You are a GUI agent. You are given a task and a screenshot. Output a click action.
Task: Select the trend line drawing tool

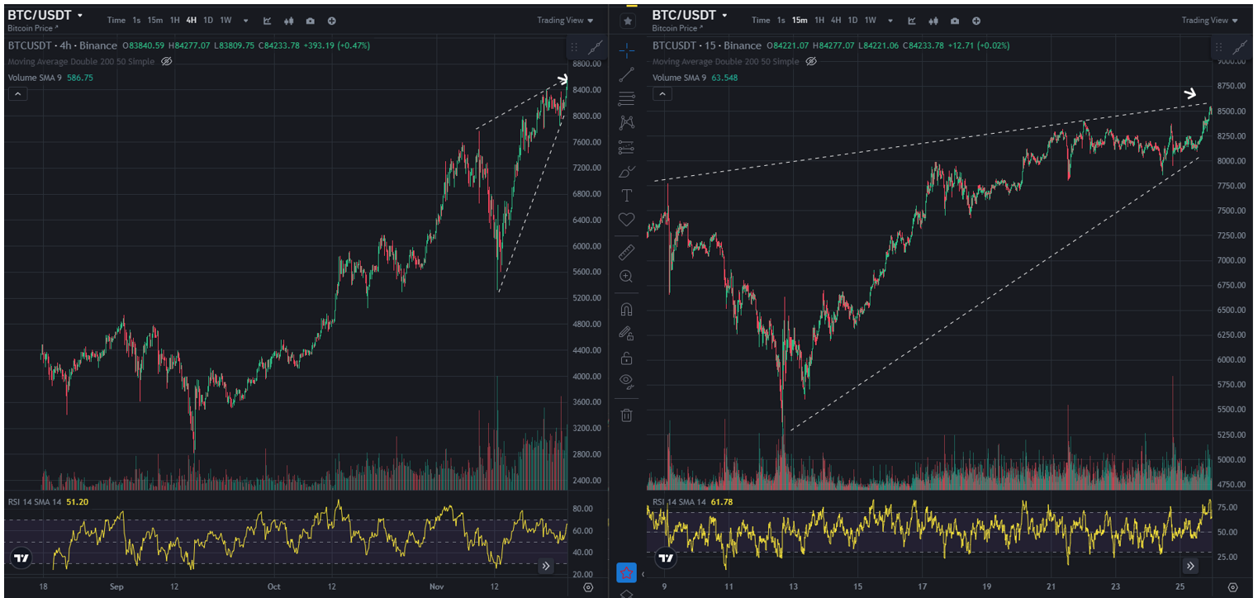pos(626,74)
